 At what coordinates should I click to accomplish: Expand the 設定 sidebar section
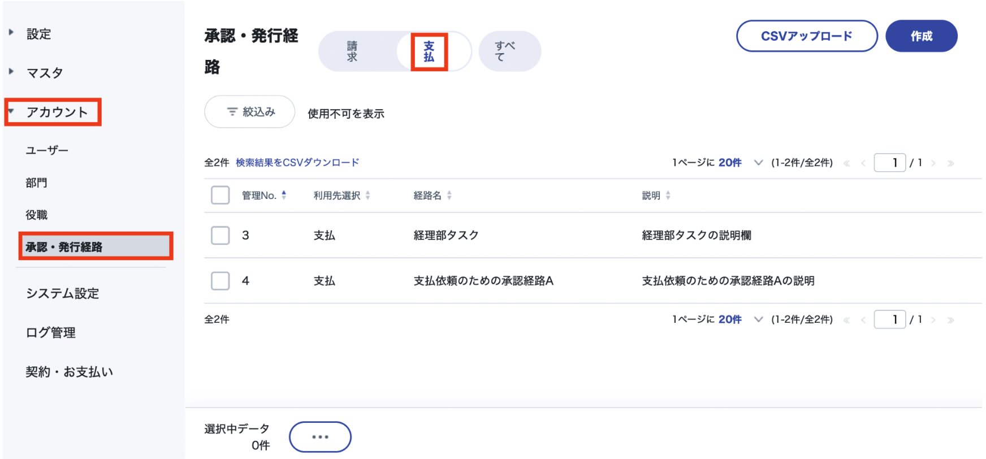[x=38, y=34]
